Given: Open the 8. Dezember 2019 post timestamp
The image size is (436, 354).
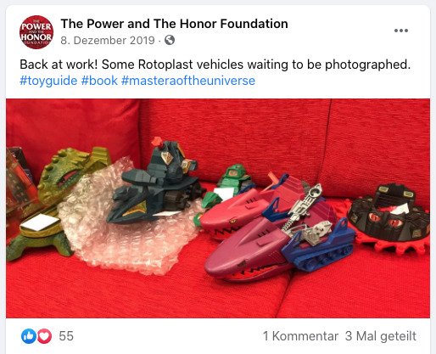Looking at the screenshot, I should point(108,41).
